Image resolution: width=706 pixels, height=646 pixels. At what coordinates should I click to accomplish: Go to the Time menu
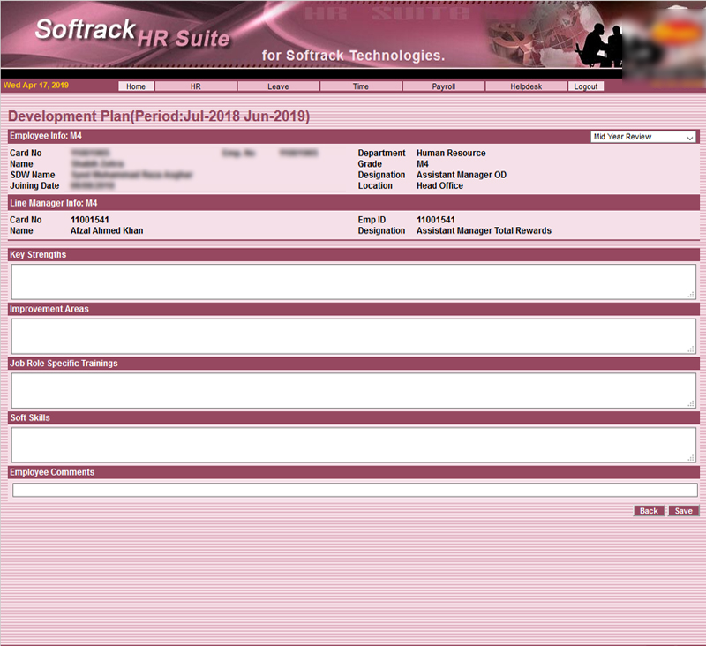coord(361,86)
